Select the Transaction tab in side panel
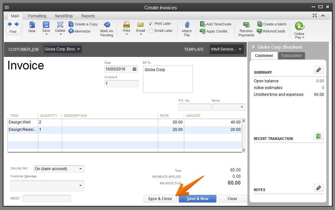 (x=291, y=56)
